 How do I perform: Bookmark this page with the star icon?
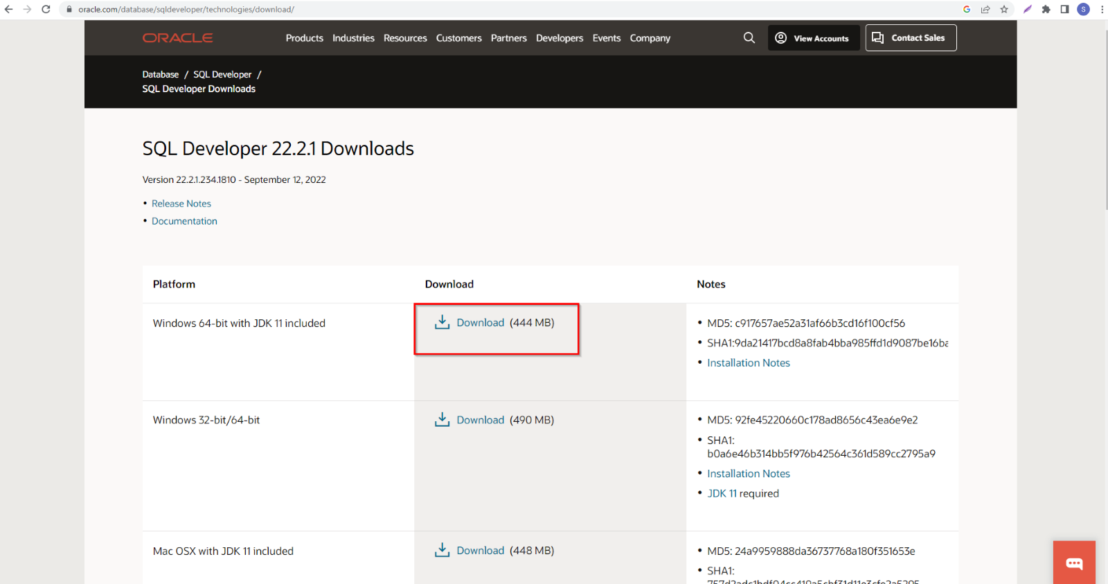coord(1003,9)
